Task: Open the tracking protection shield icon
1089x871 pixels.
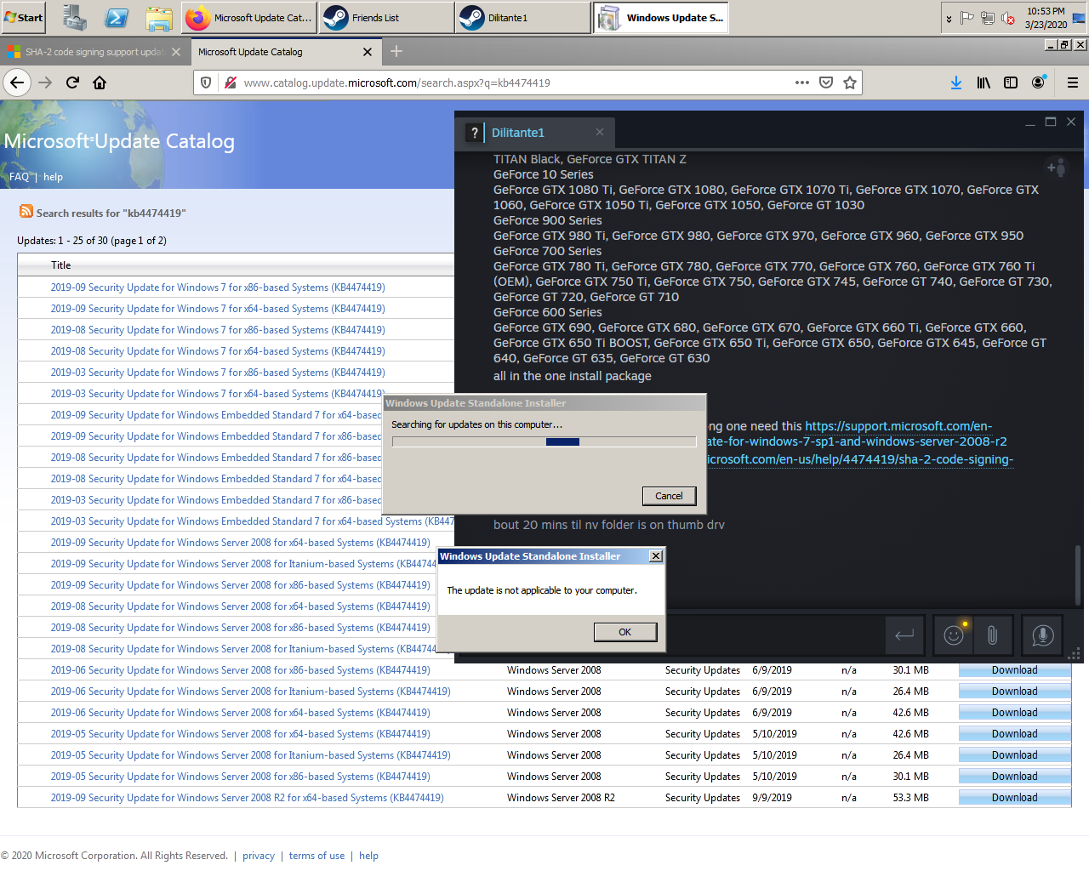Action: [x=206, y=83]
